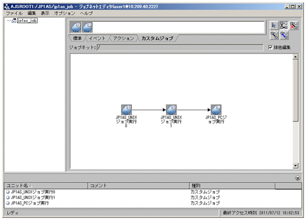This screenshot has height=220, width=306.
Task: Maximize the jobnet editor window
Action: pyautogui.click(x=293, y=7)
